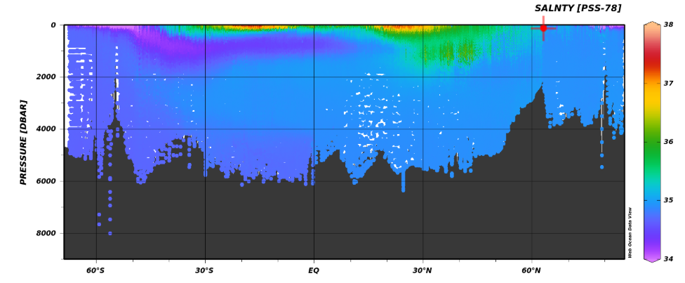Viewport: 685px width, 283px height.
Task: Click the EQ equator tick label
Action: click(314, 270)
